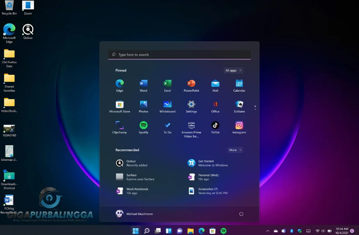359x235 pixels.
Task: Open Solitaire from pinned apps
Action: (239, 107)
